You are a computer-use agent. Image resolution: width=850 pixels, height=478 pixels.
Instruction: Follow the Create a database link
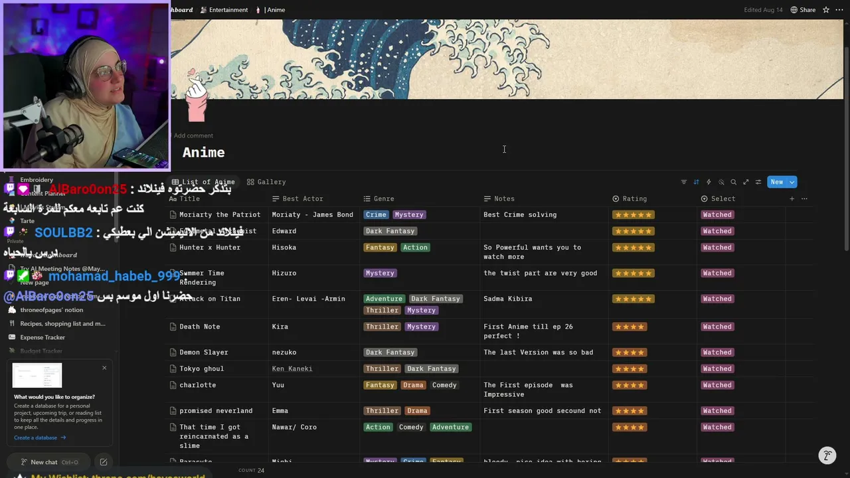(40, 438)
